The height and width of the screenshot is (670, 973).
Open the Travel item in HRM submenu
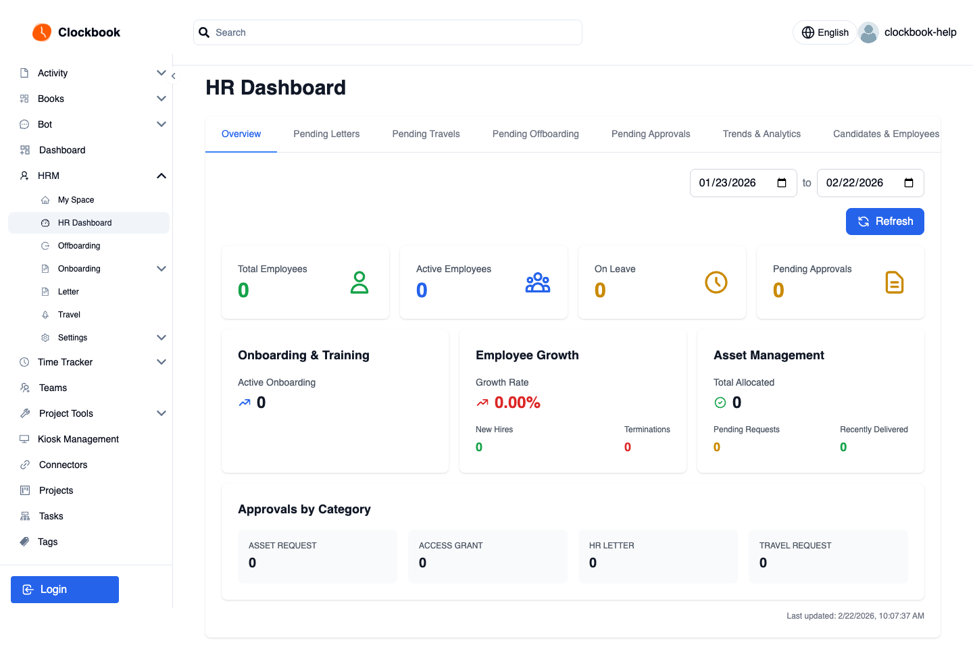[89, 315]
